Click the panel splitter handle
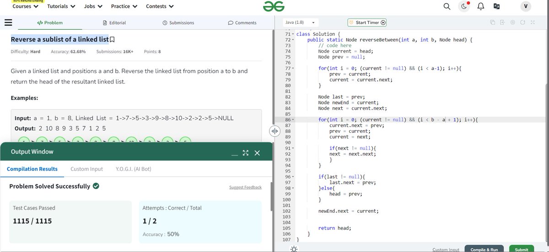 click(x=274, y=131)
